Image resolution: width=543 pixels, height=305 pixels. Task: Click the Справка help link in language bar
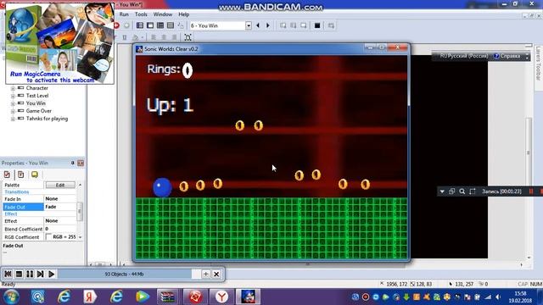[x=507, y=56]
